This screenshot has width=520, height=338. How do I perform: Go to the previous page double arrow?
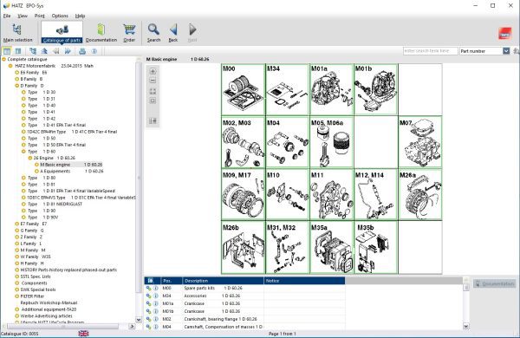click(56, 51)
